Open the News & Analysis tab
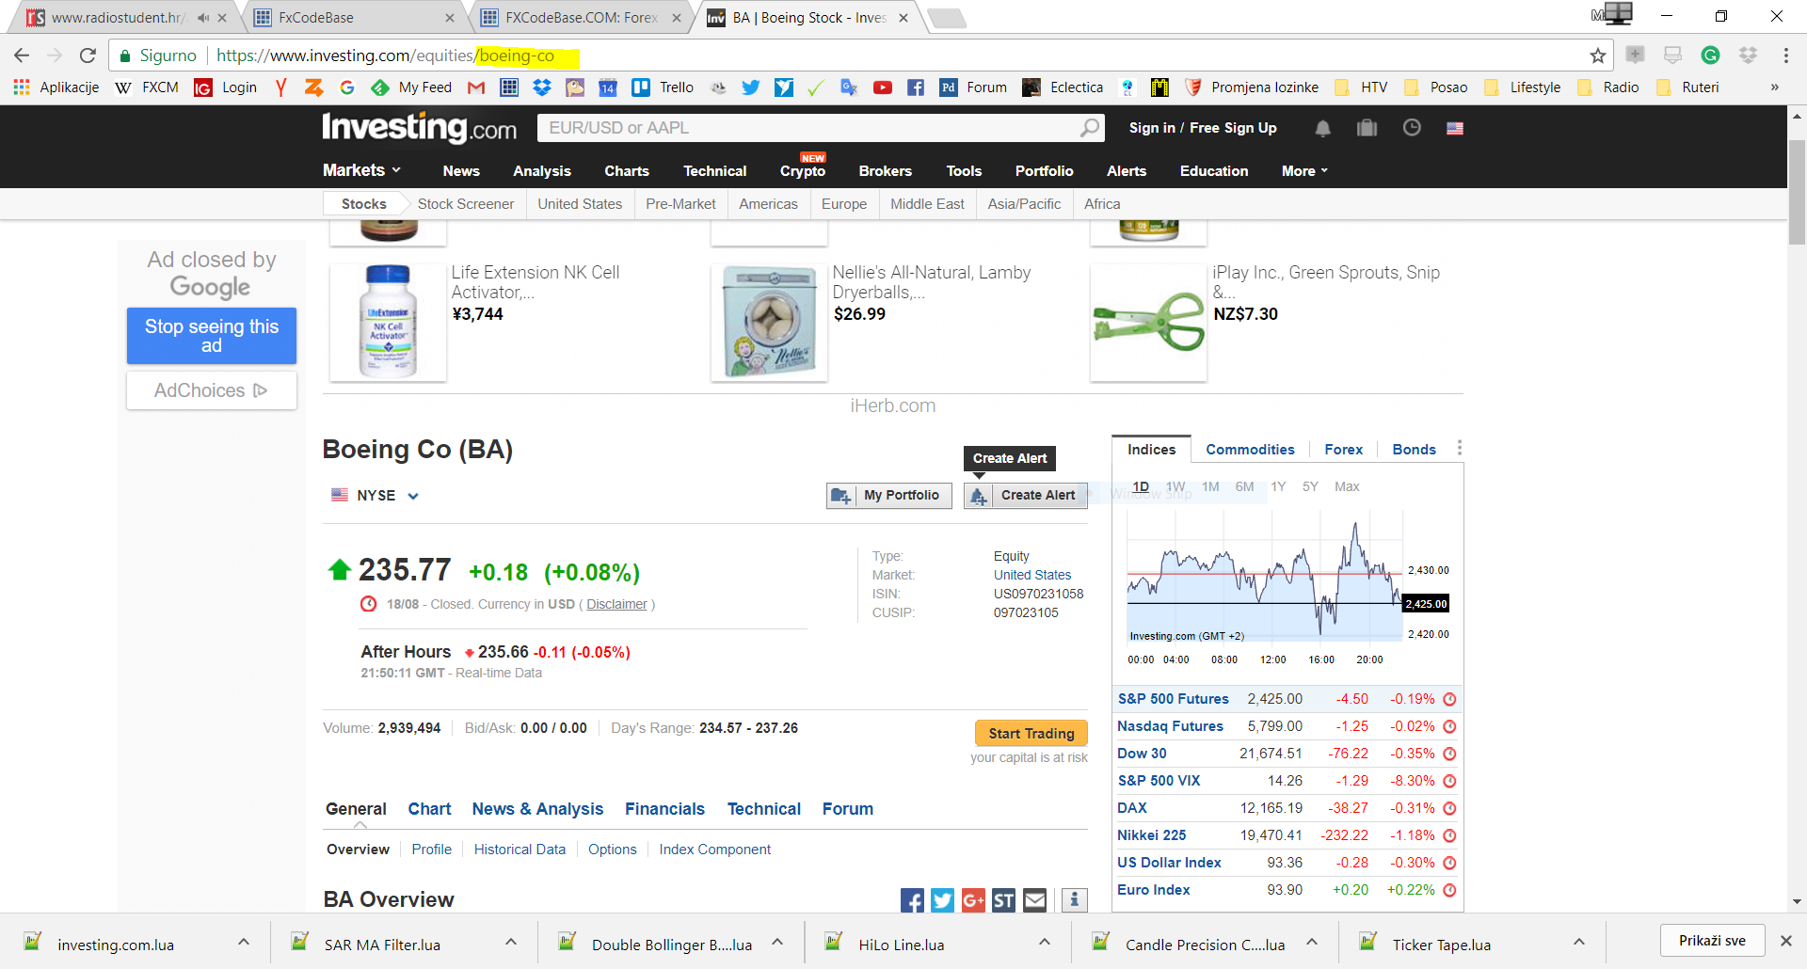The image size is (1807, 969). coord(537,809)
